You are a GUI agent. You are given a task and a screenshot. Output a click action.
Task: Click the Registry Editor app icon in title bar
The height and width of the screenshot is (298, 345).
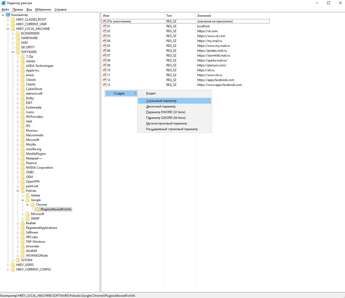click(x=4, y=3)
